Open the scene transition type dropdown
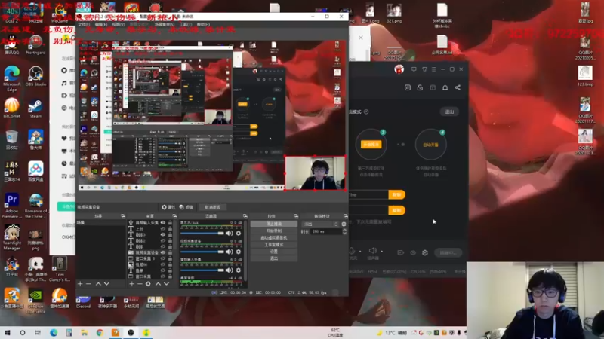Screen dimensions: 604x339 coord(320,224)
